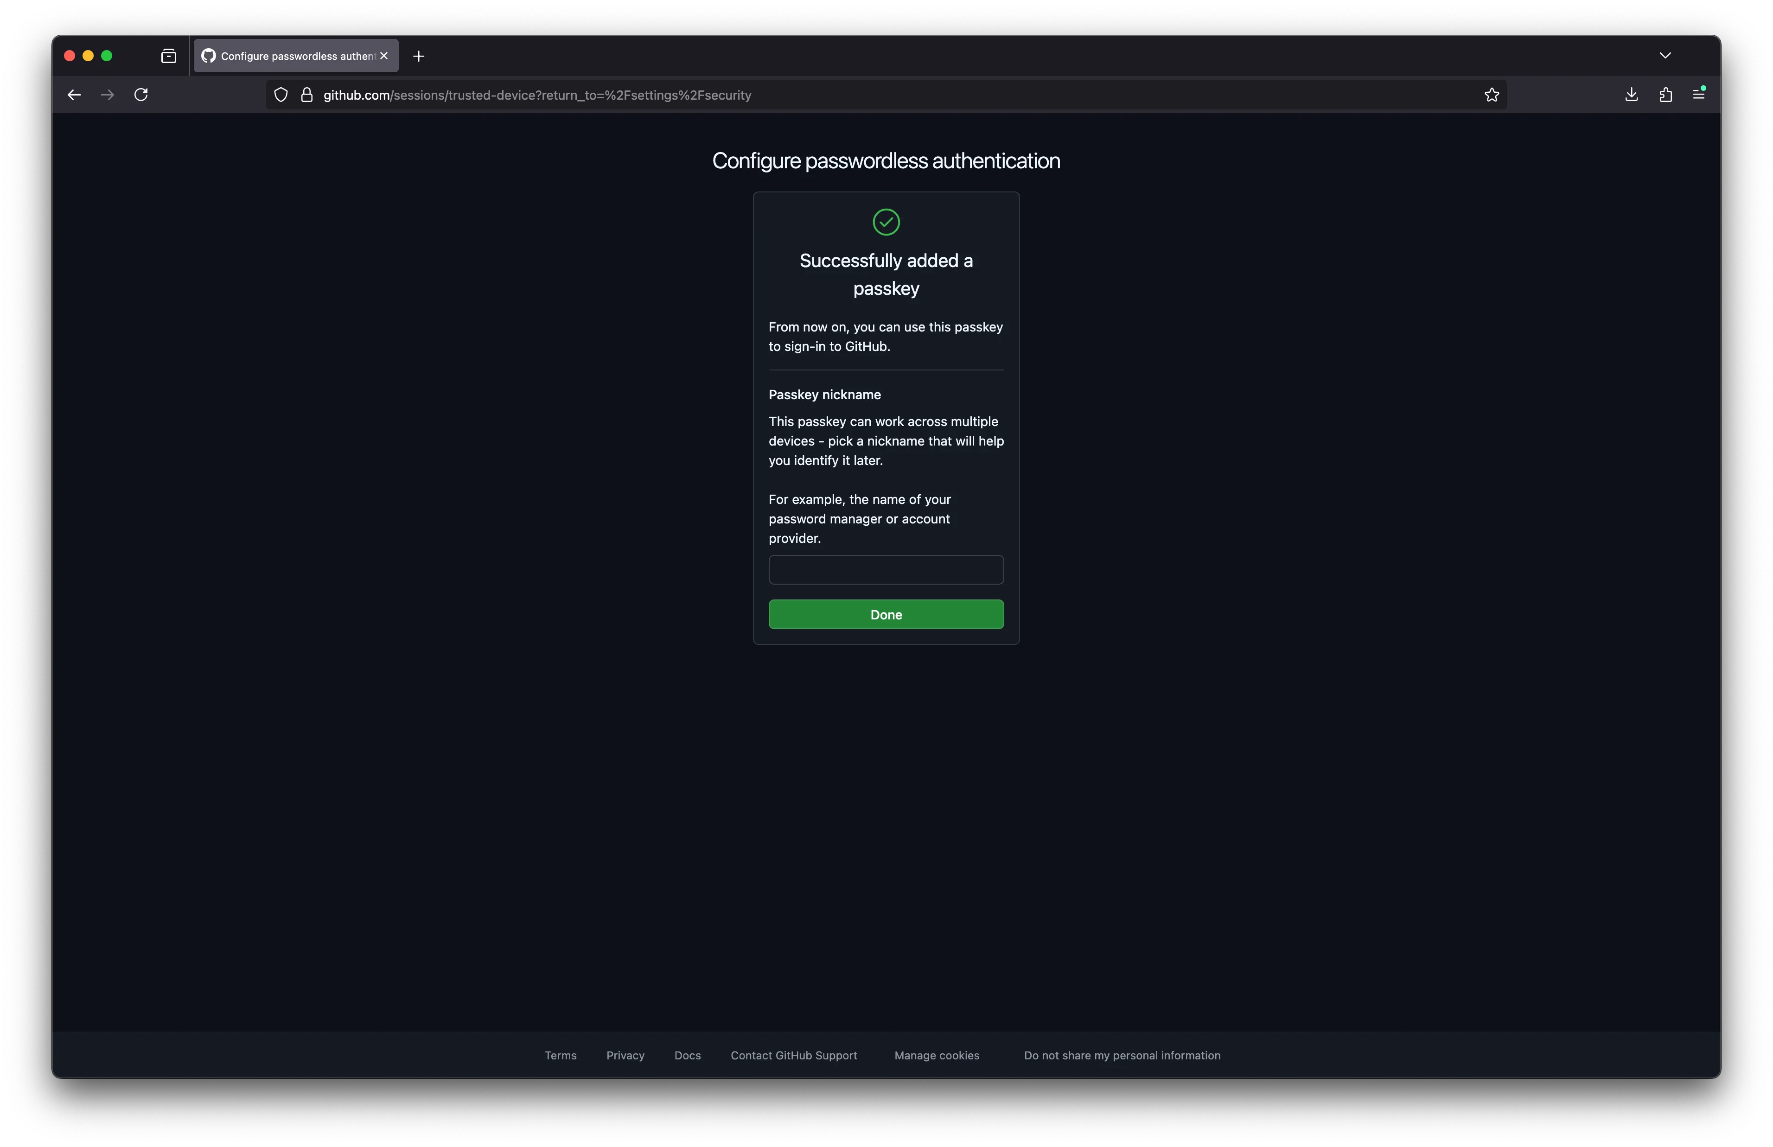Open the Terms footer link
1773x1147 pixels.
[560, 1055]
